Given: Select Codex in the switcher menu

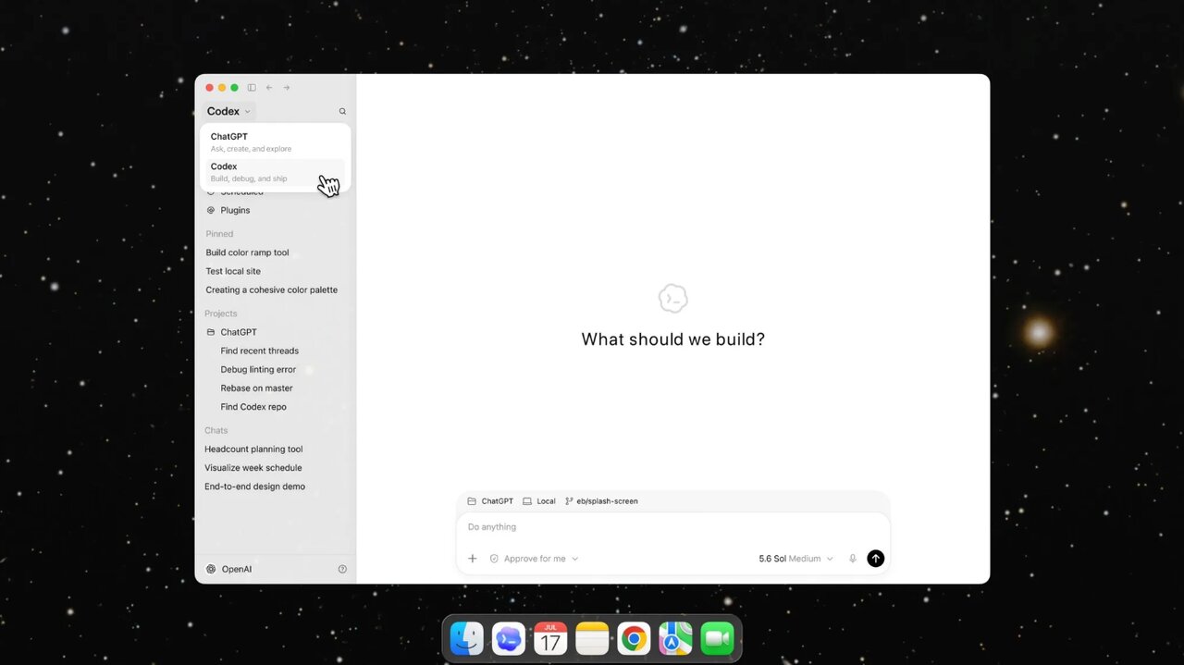Looking at the screenshot, I should (x=276, y=172).
